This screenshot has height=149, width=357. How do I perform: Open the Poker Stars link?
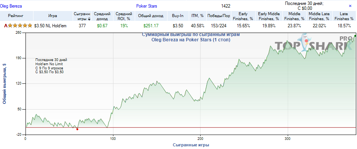click(147, 6)
